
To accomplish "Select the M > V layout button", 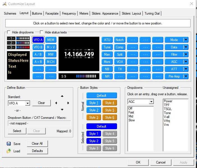I will pyautogui.click(x=51, y=47).
